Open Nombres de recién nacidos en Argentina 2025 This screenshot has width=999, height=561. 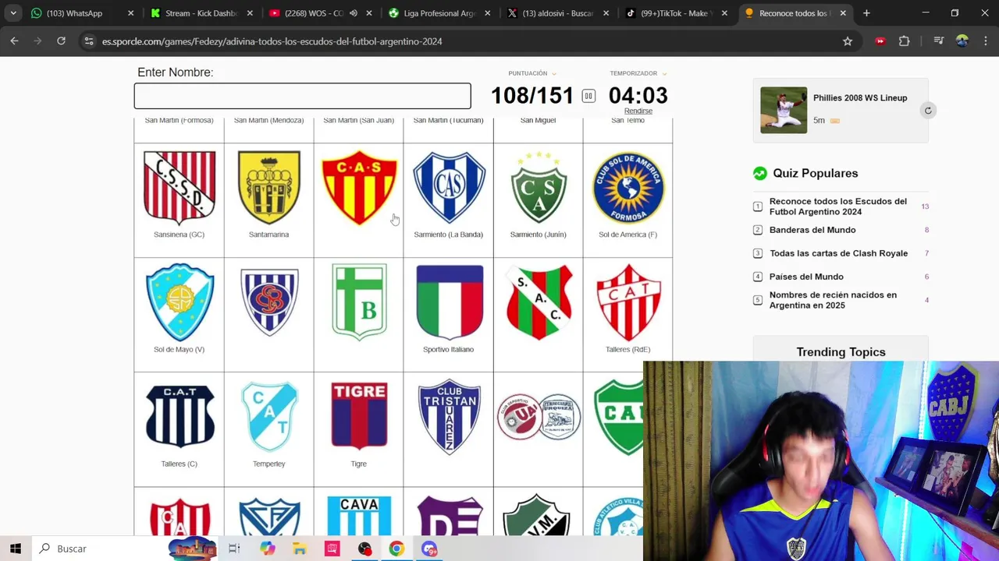click(x=833, y=300)
